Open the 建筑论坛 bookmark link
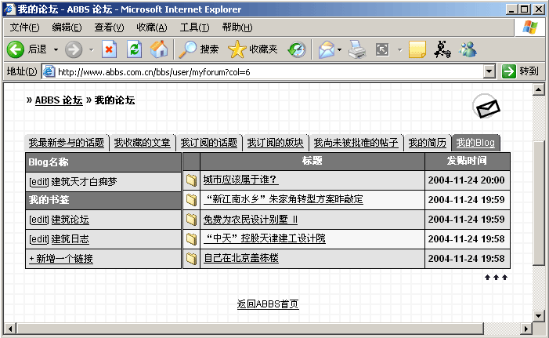The height and width of the screenshot is (338, 549). point(70,220)
